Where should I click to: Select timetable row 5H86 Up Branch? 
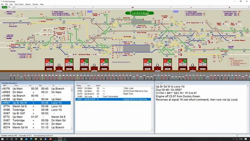[x=36, y=96]
